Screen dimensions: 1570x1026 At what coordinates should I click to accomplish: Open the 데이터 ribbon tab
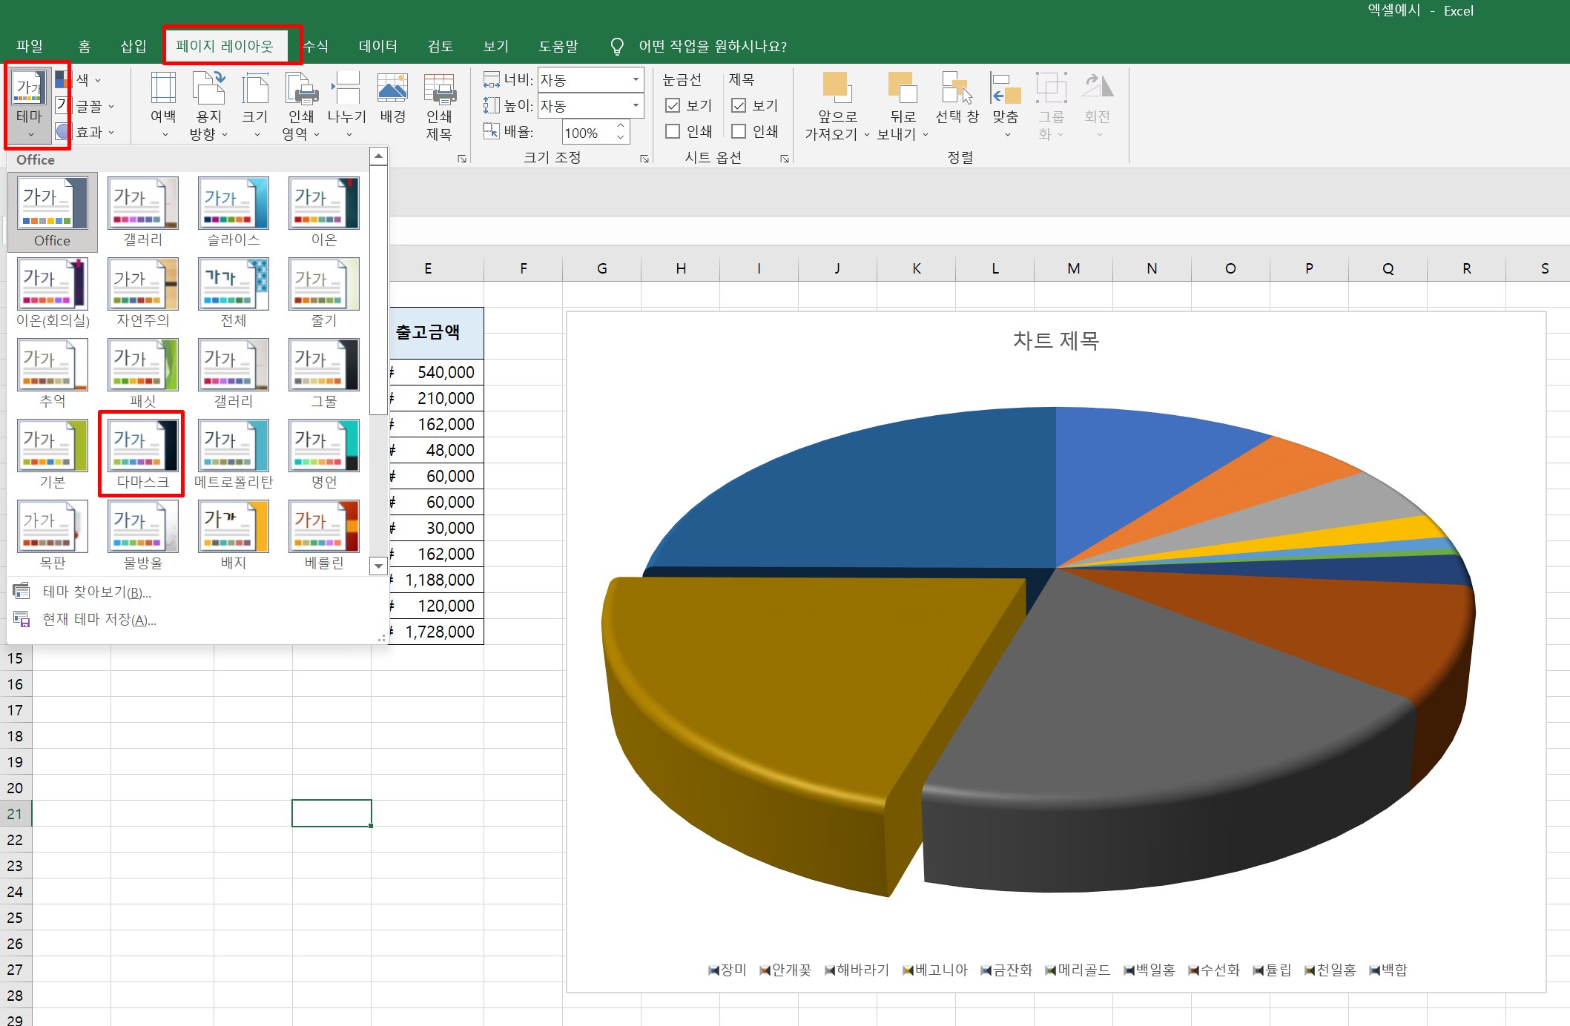[377, 46]
